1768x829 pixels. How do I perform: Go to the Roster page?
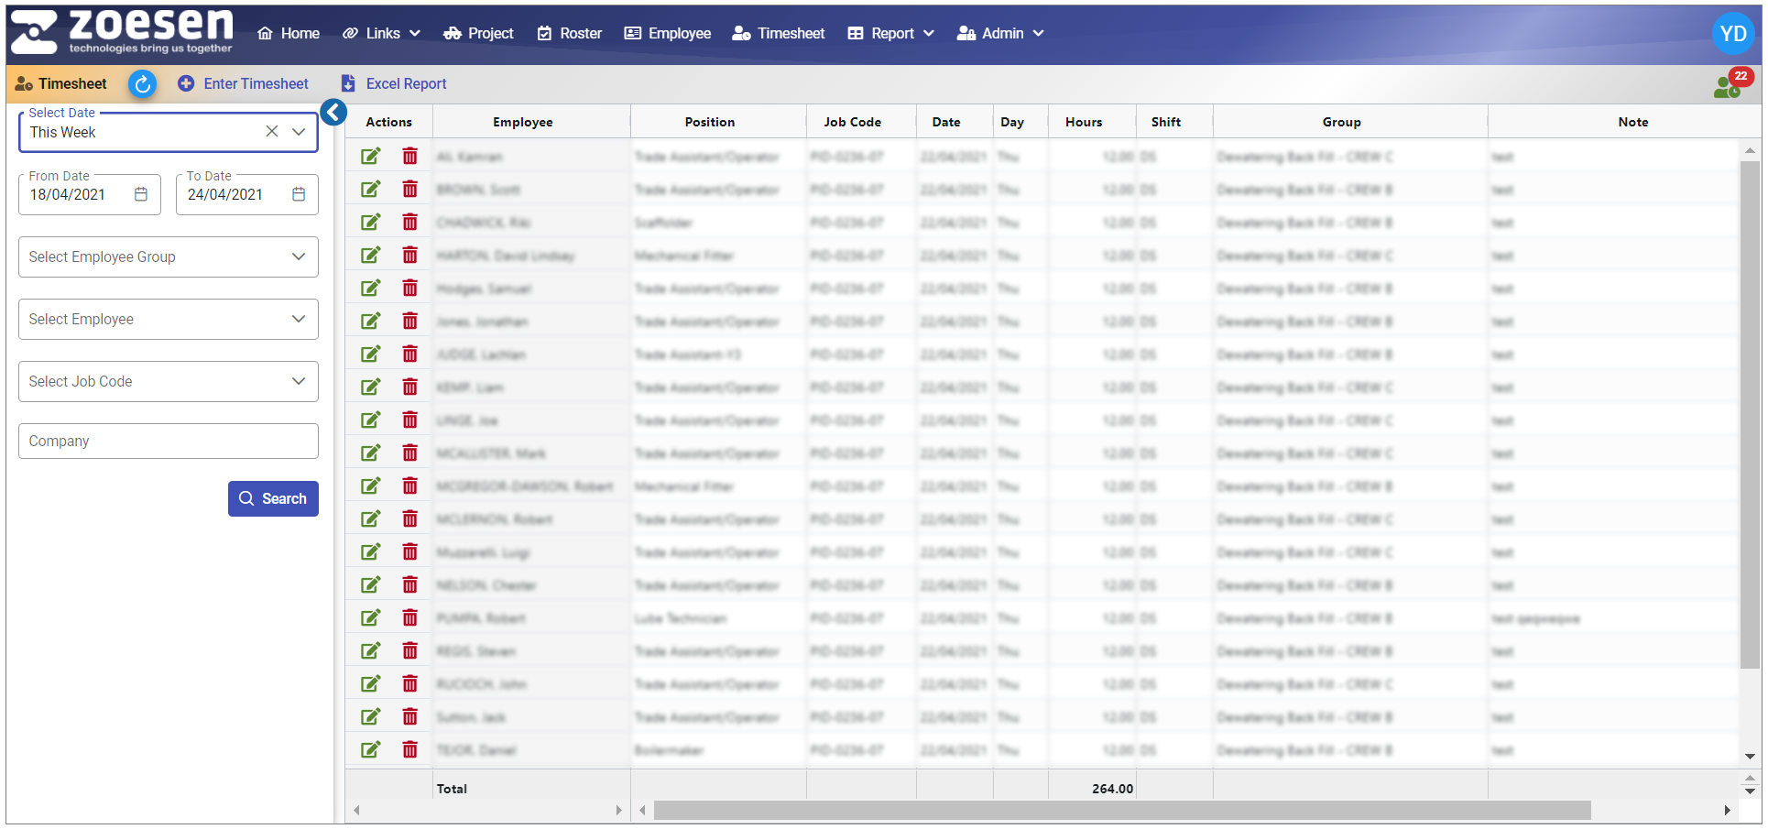570,34
